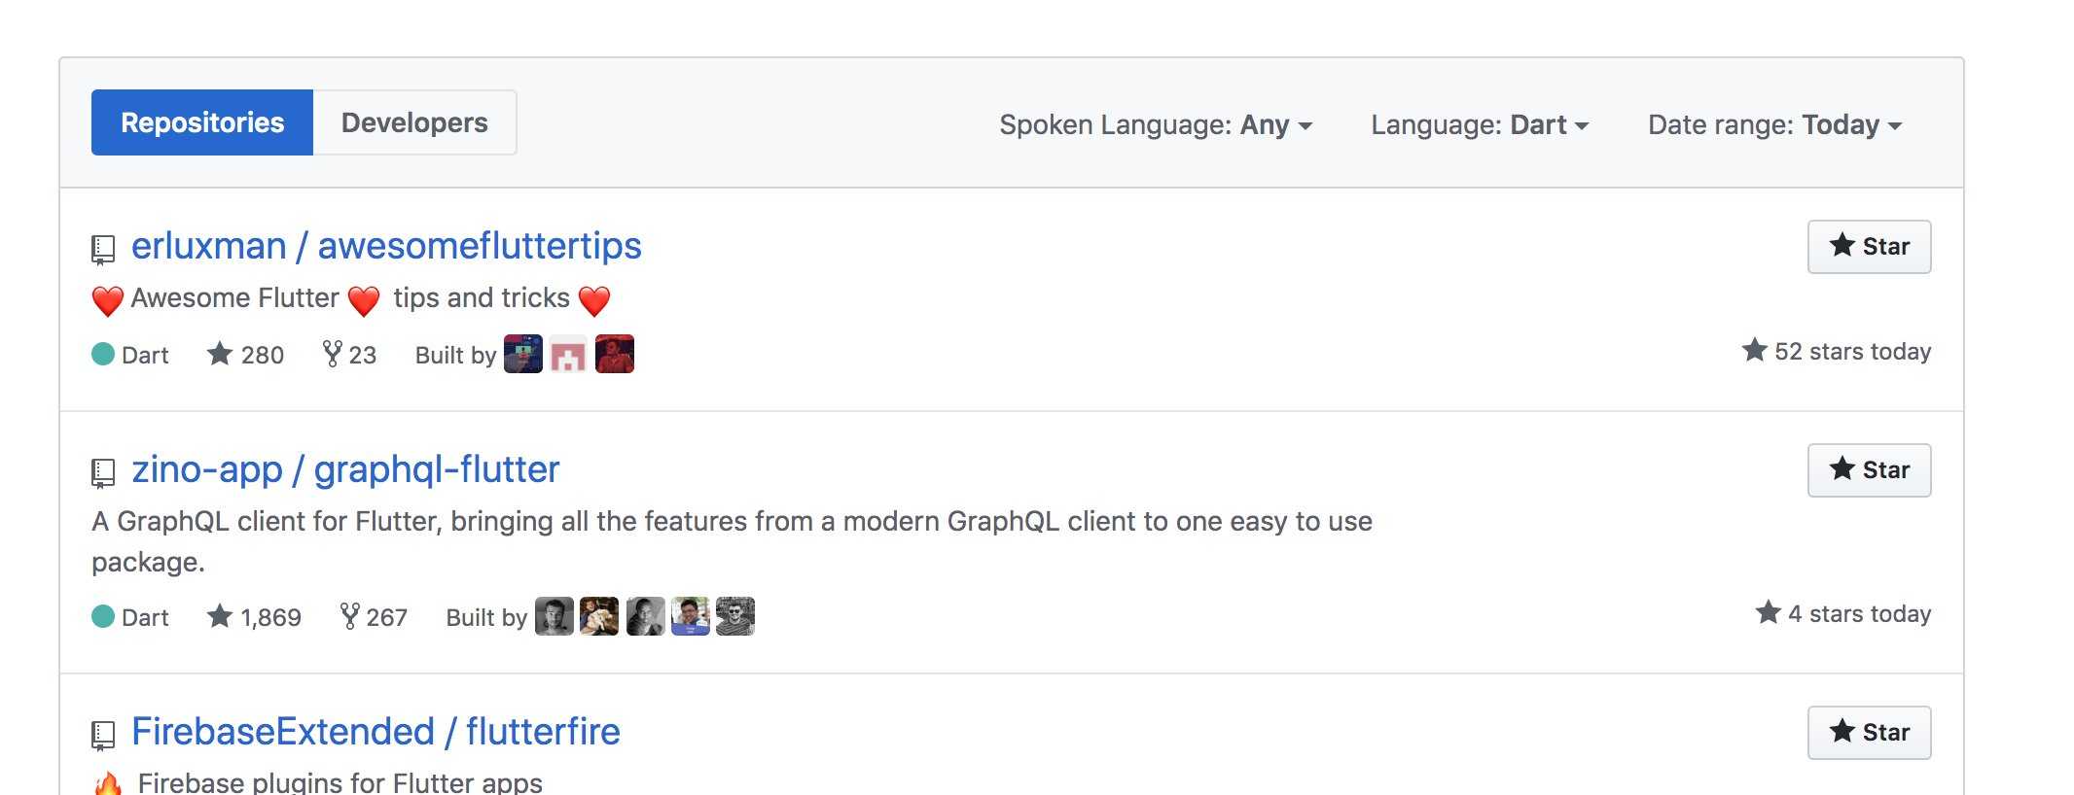Click the star icon next to 1,869
Image resolution: width=2074 pixels, height=795 pixels.
click(x=220, y=616)
